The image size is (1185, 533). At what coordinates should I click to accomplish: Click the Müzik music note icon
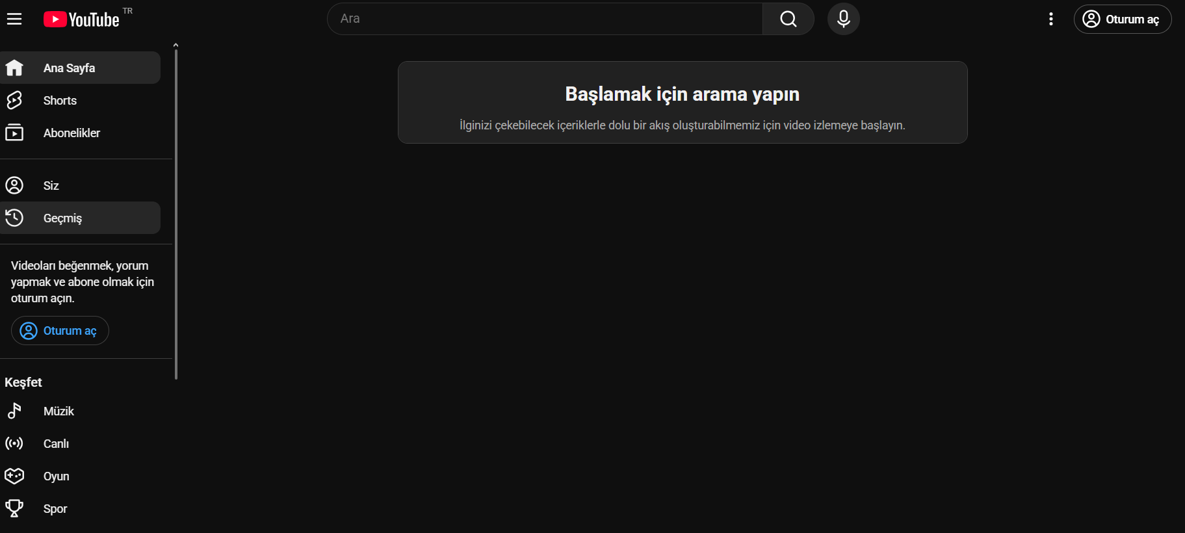(x=14, y=411)
